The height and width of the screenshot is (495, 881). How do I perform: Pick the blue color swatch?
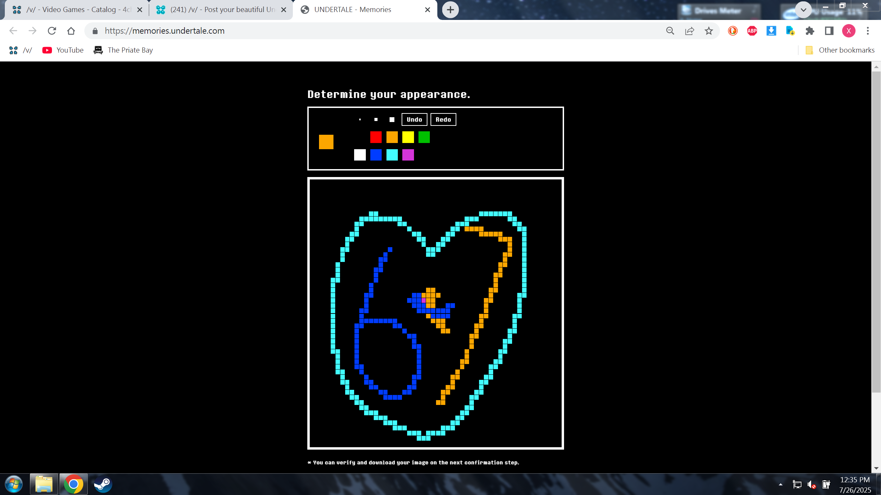tap(376, 155)
